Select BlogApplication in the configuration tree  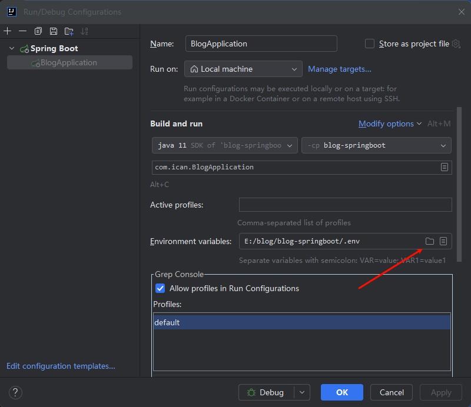68,62
